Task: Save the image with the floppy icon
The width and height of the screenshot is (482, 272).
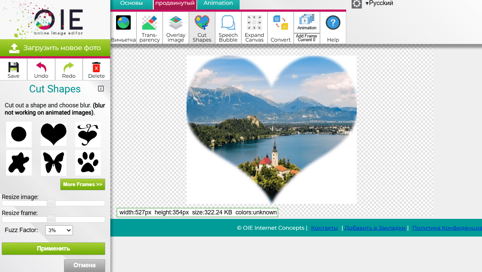Action: (x=14, y=70)
